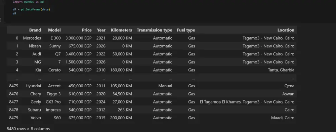Screen dimensions: 336x132
Task: Click the 105,000 KM cell
Action: click(x=121, y=86)
